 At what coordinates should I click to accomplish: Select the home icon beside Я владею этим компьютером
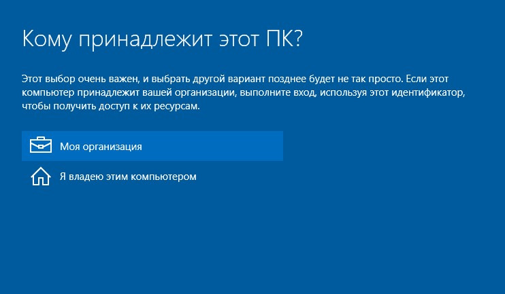(x=41, y=177)
